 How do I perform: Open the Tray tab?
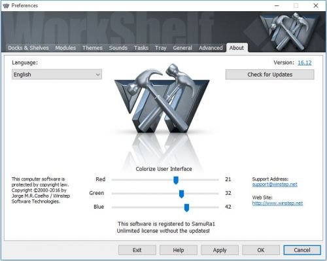(x=161, y=48)
